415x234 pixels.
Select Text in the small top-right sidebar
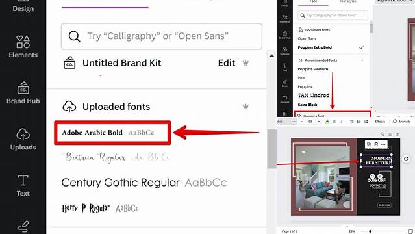[284, 67]
